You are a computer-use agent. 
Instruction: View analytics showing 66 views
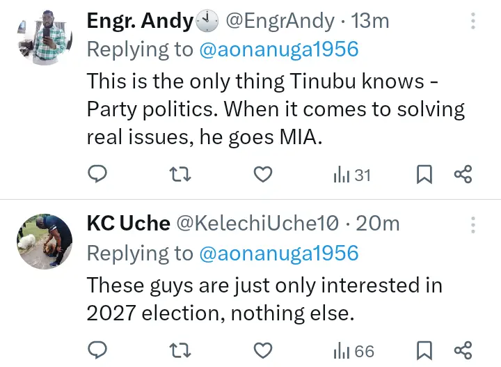[x=353, y=350]
